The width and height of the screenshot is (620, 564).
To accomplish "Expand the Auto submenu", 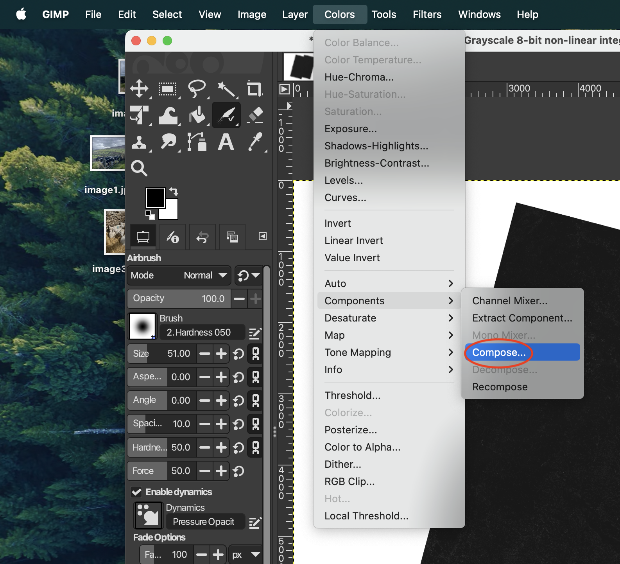I will tap(389, 284).
